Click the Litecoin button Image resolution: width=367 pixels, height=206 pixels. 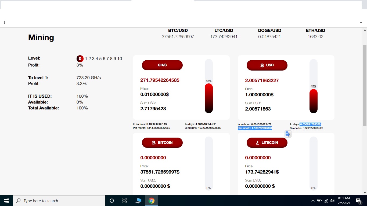click(267, 143)
